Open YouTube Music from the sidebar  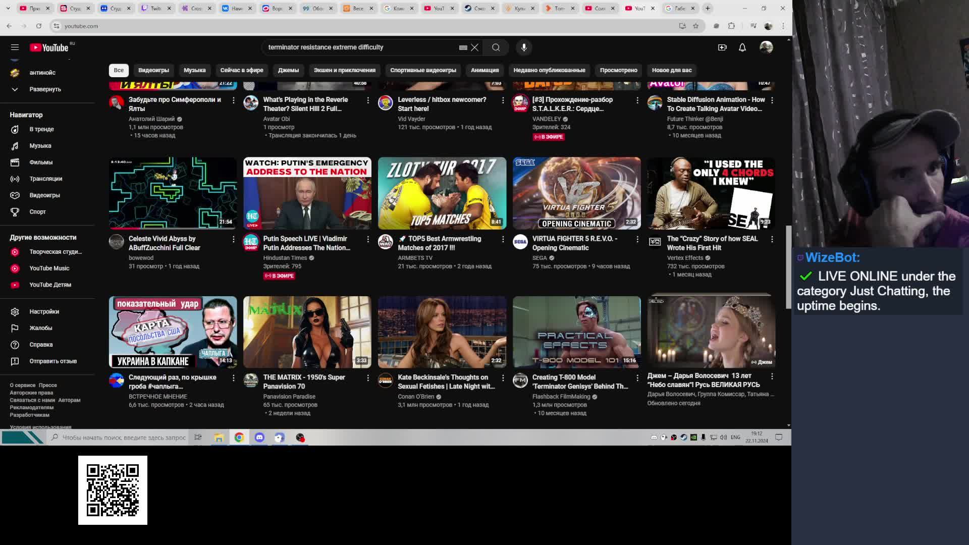(x=49, y=268)
